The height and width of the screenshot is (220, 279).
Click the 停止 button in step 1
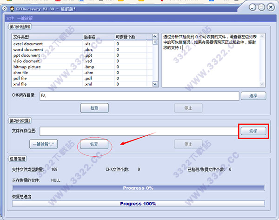[188, 108]
